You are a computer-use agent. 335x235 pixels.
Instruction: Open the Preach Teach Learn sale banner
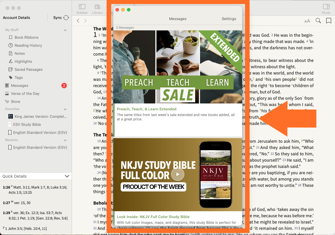(178, 67)
